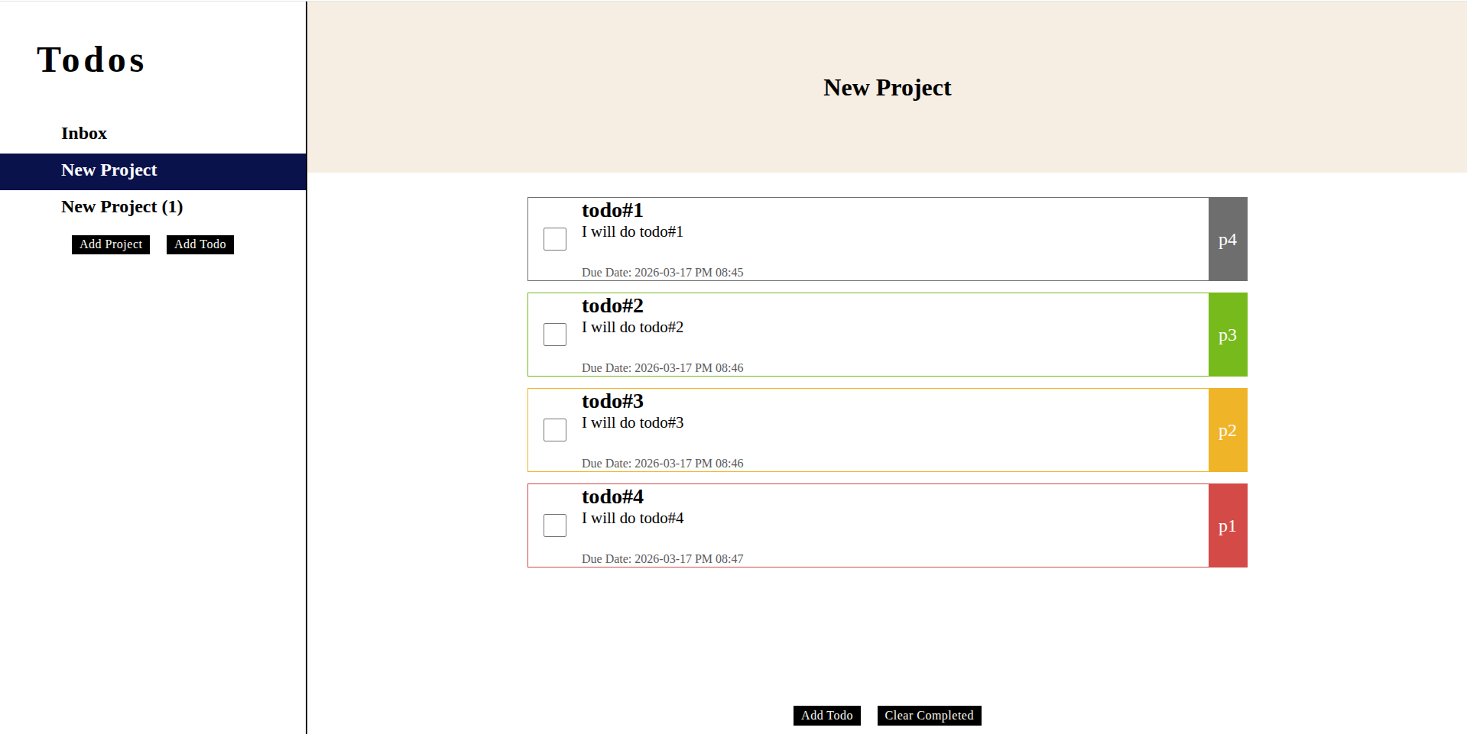Image resolution: width=1467 pixels, height=734 pixels.
Task: Click the Todos app logo heading
Action: coord(91,60)
